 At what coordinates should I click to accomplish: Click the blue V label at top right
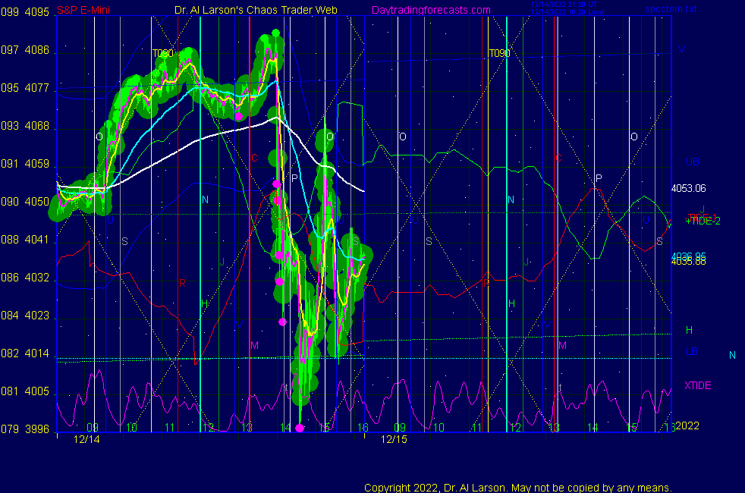click(x=681, y=51)
